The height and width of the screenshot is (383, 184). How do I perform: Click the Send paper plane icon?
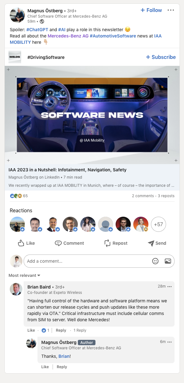151,243
